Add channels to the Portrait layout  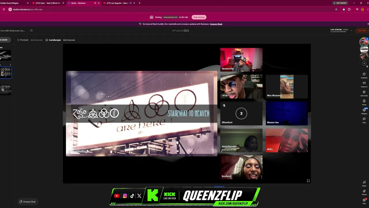pos(36,40)
